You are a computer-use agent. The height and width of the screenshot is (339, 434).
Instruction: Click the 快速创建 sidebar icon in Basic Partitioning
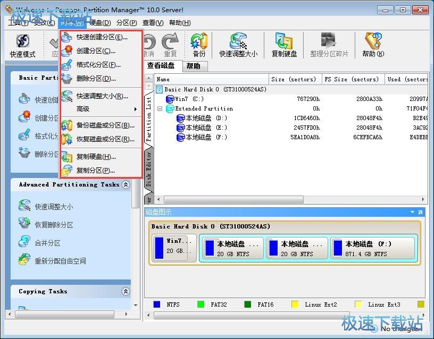(x=24, y=98)
